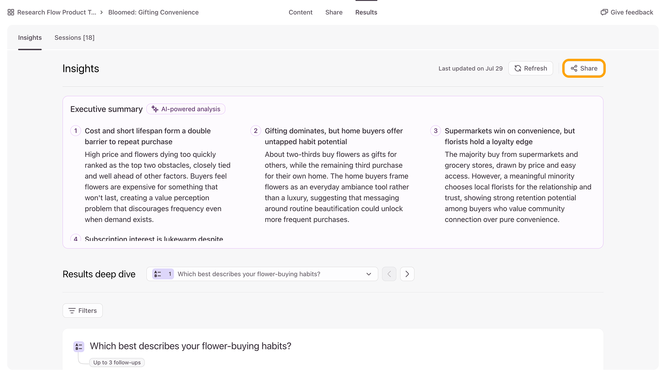Go to the previous question arrow
Screen dimensions: 666x377
[389, 274]
